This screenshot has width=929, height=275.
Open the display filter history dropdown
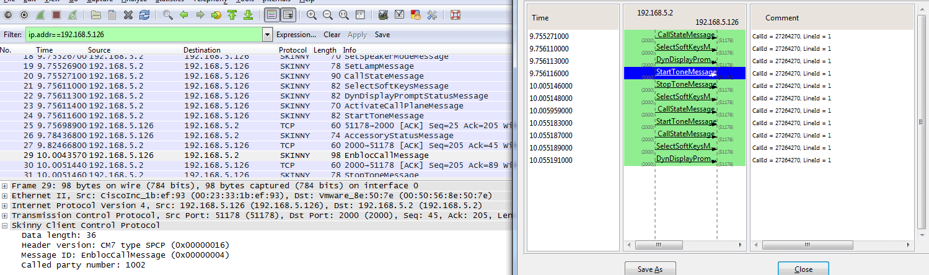[267, 35]
